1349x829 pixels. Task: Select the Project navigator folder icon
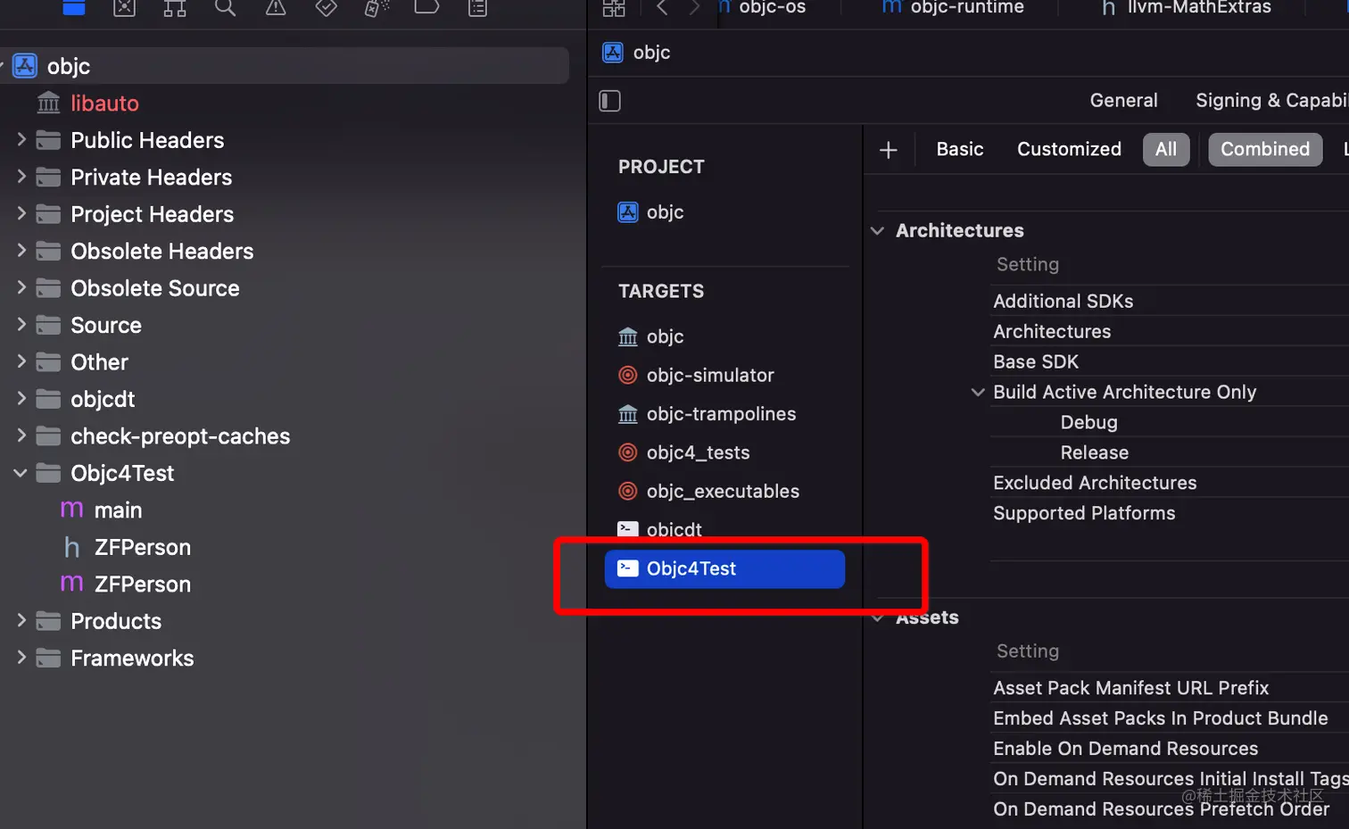(x=74, y=7)
